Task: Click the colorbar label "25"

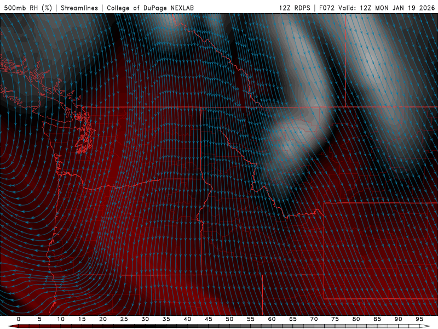Action: (124, 319)
